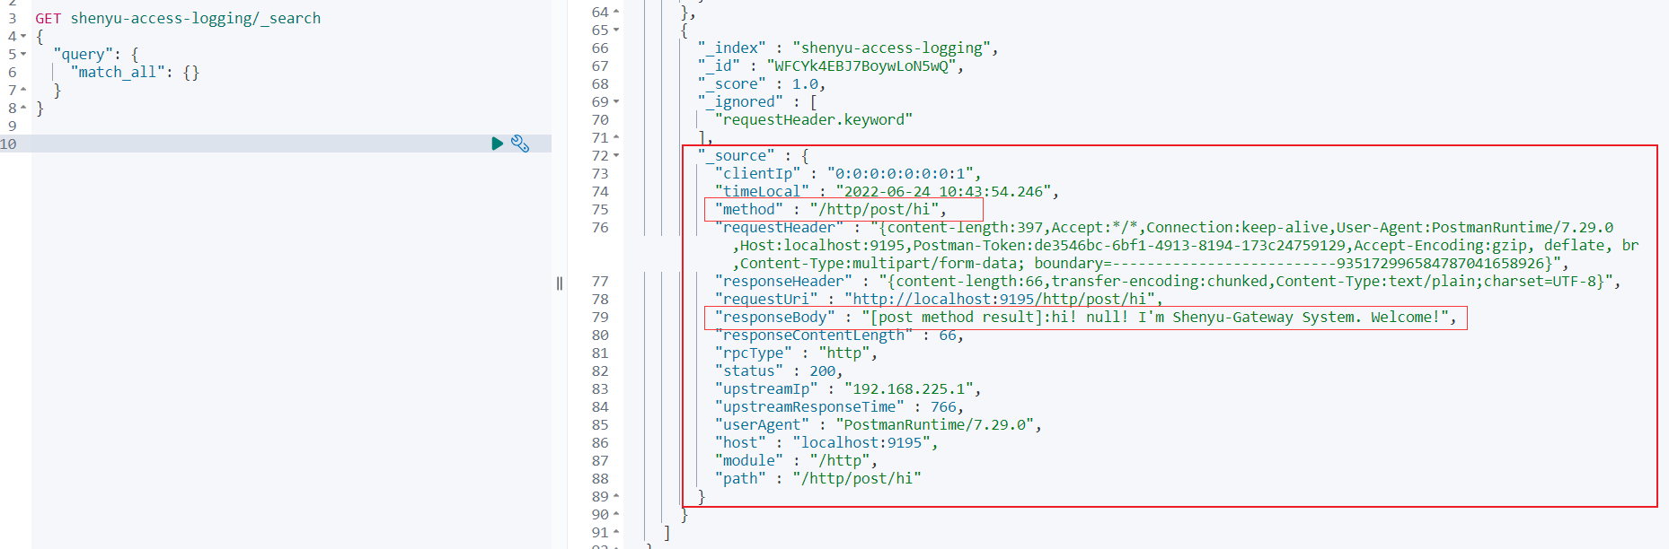Place cursor on GET shenyu-access-logging/_search line

click(178, 19)
